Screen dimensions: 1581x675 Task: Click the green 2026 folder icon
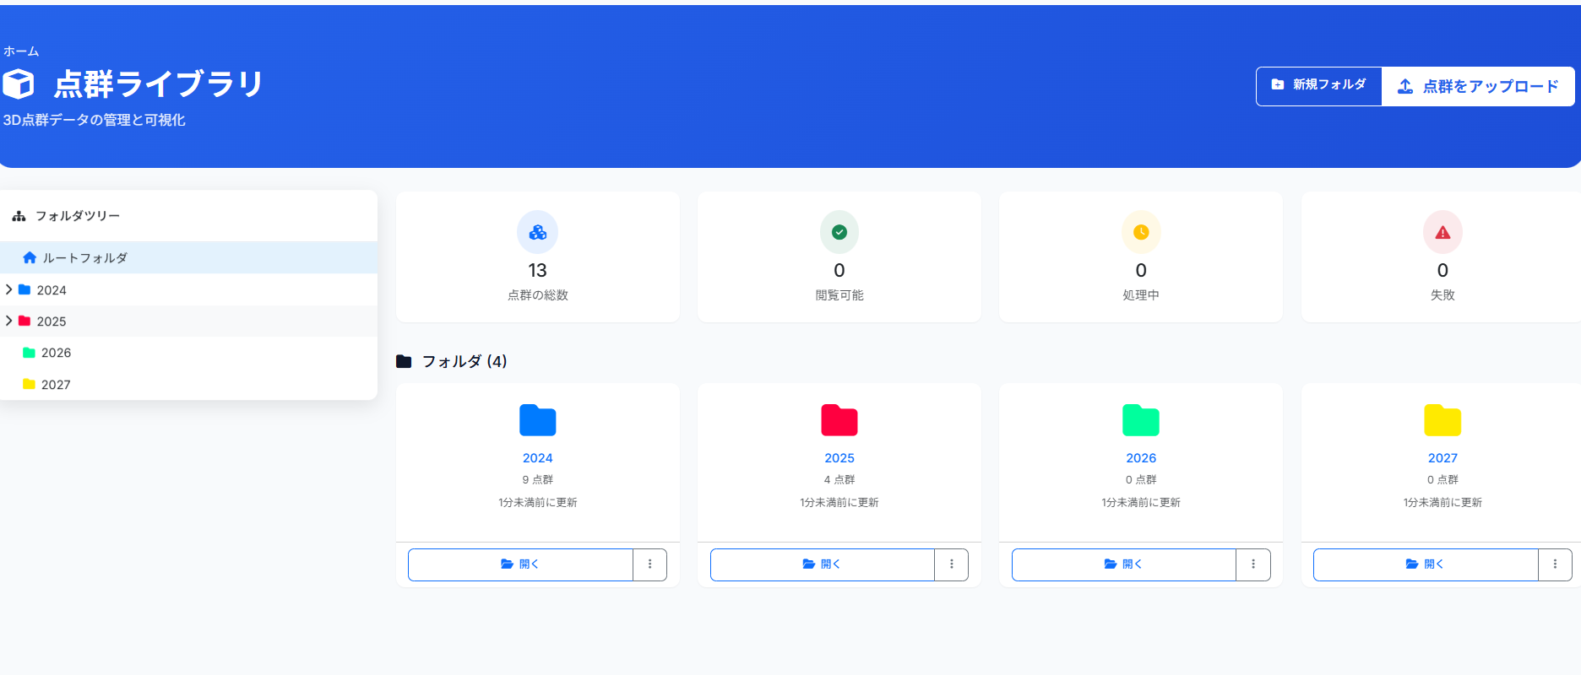tap(1140, 420)
